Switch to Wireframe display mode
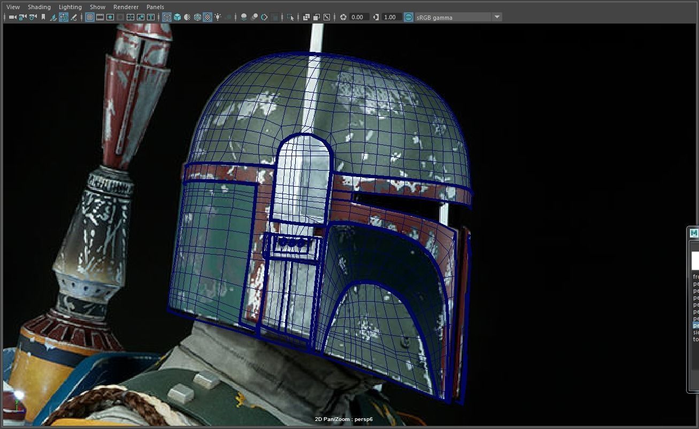The image size is (699, 429). click(x=167, y=17)
